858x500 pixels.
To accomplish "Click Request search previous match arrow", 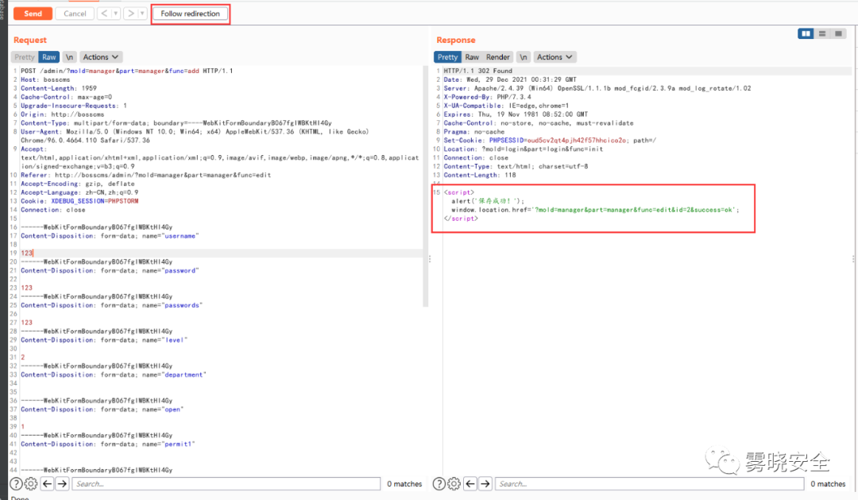I will (47, 483).
